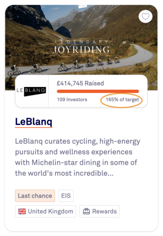This screenshot has width=163, height=236.
Task: Click the Legendary Joyriding headline on image
Action: 81,47
